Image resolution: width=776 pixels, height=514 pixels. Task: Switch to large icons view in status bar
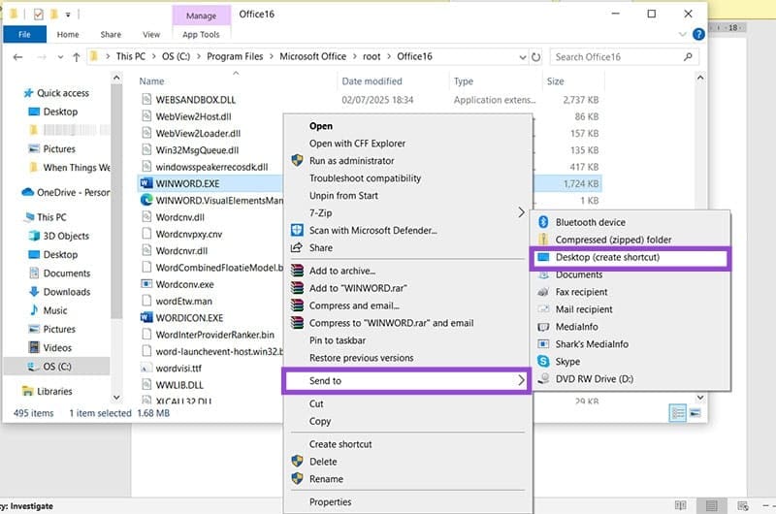(x=695, y=413)
